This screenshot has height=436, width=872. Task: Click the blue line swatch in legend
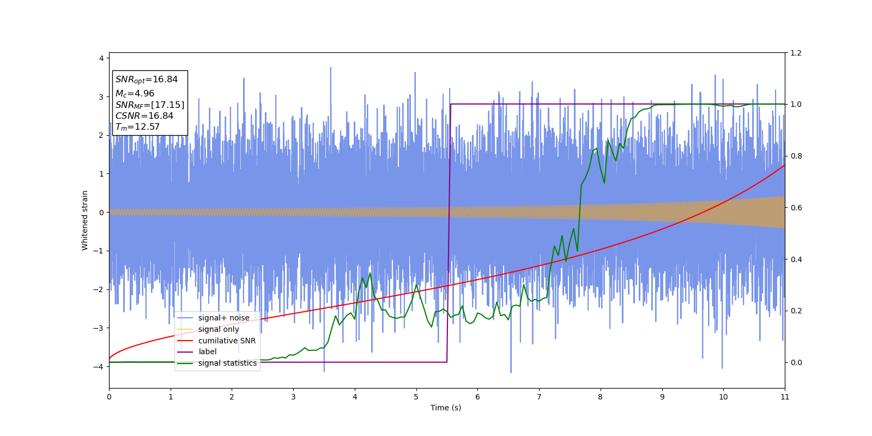click(x=186, y=318)
